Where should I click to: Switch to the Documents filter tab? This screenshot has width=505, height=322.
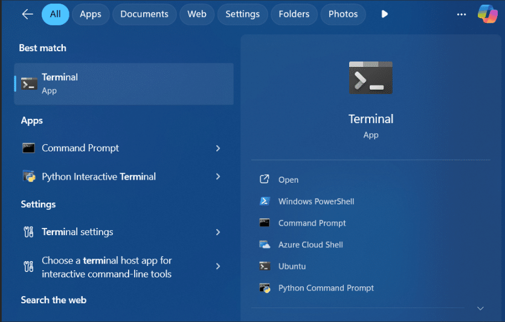click(144, 14)
